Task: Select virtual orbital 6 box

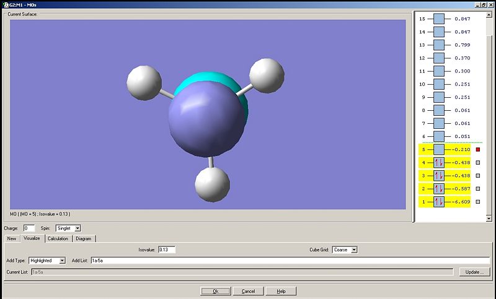Action: [439, 136]
